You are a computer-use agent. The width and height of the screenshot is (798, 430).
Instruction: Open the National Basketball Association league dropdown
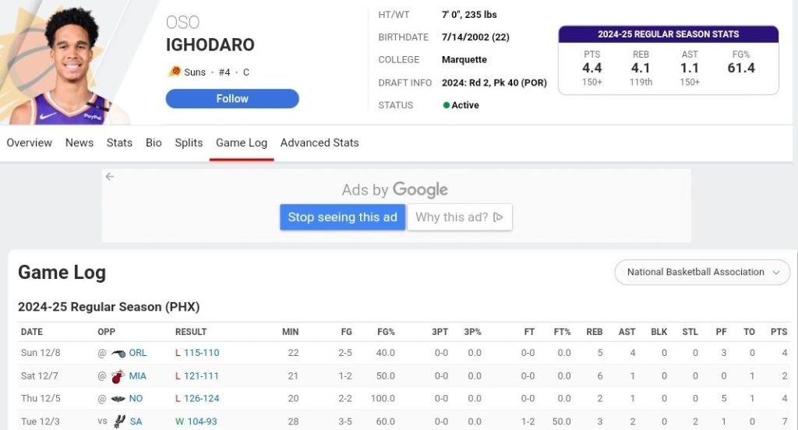pyautogui.click(x=702, y=273)
